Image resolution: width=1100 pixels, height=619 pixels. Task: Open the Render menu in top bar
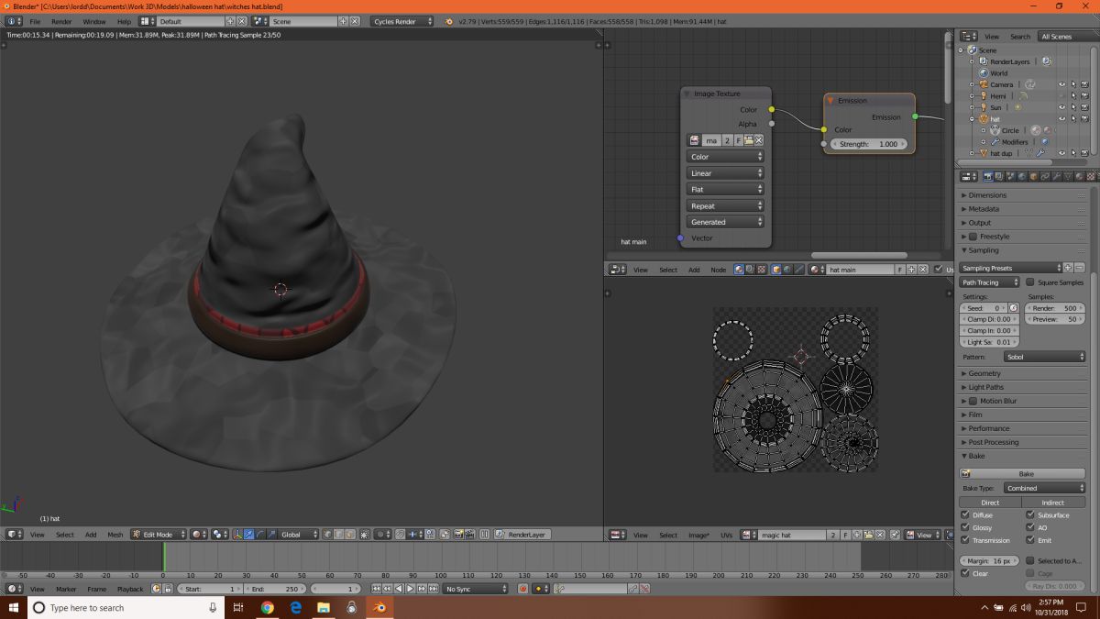pyautogui.click(x=61, y=21)
